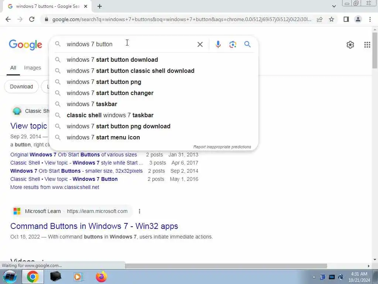
Task: Open 'Command Buttons in Windows 7' result
Action: [94, 226]
